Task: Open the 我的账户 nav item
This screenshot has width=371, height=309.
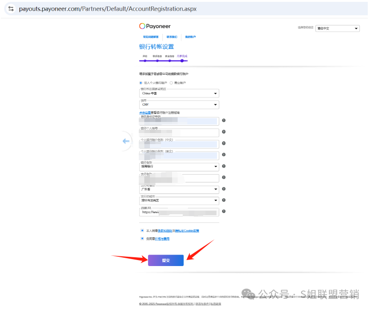Action: coord(190,37)
